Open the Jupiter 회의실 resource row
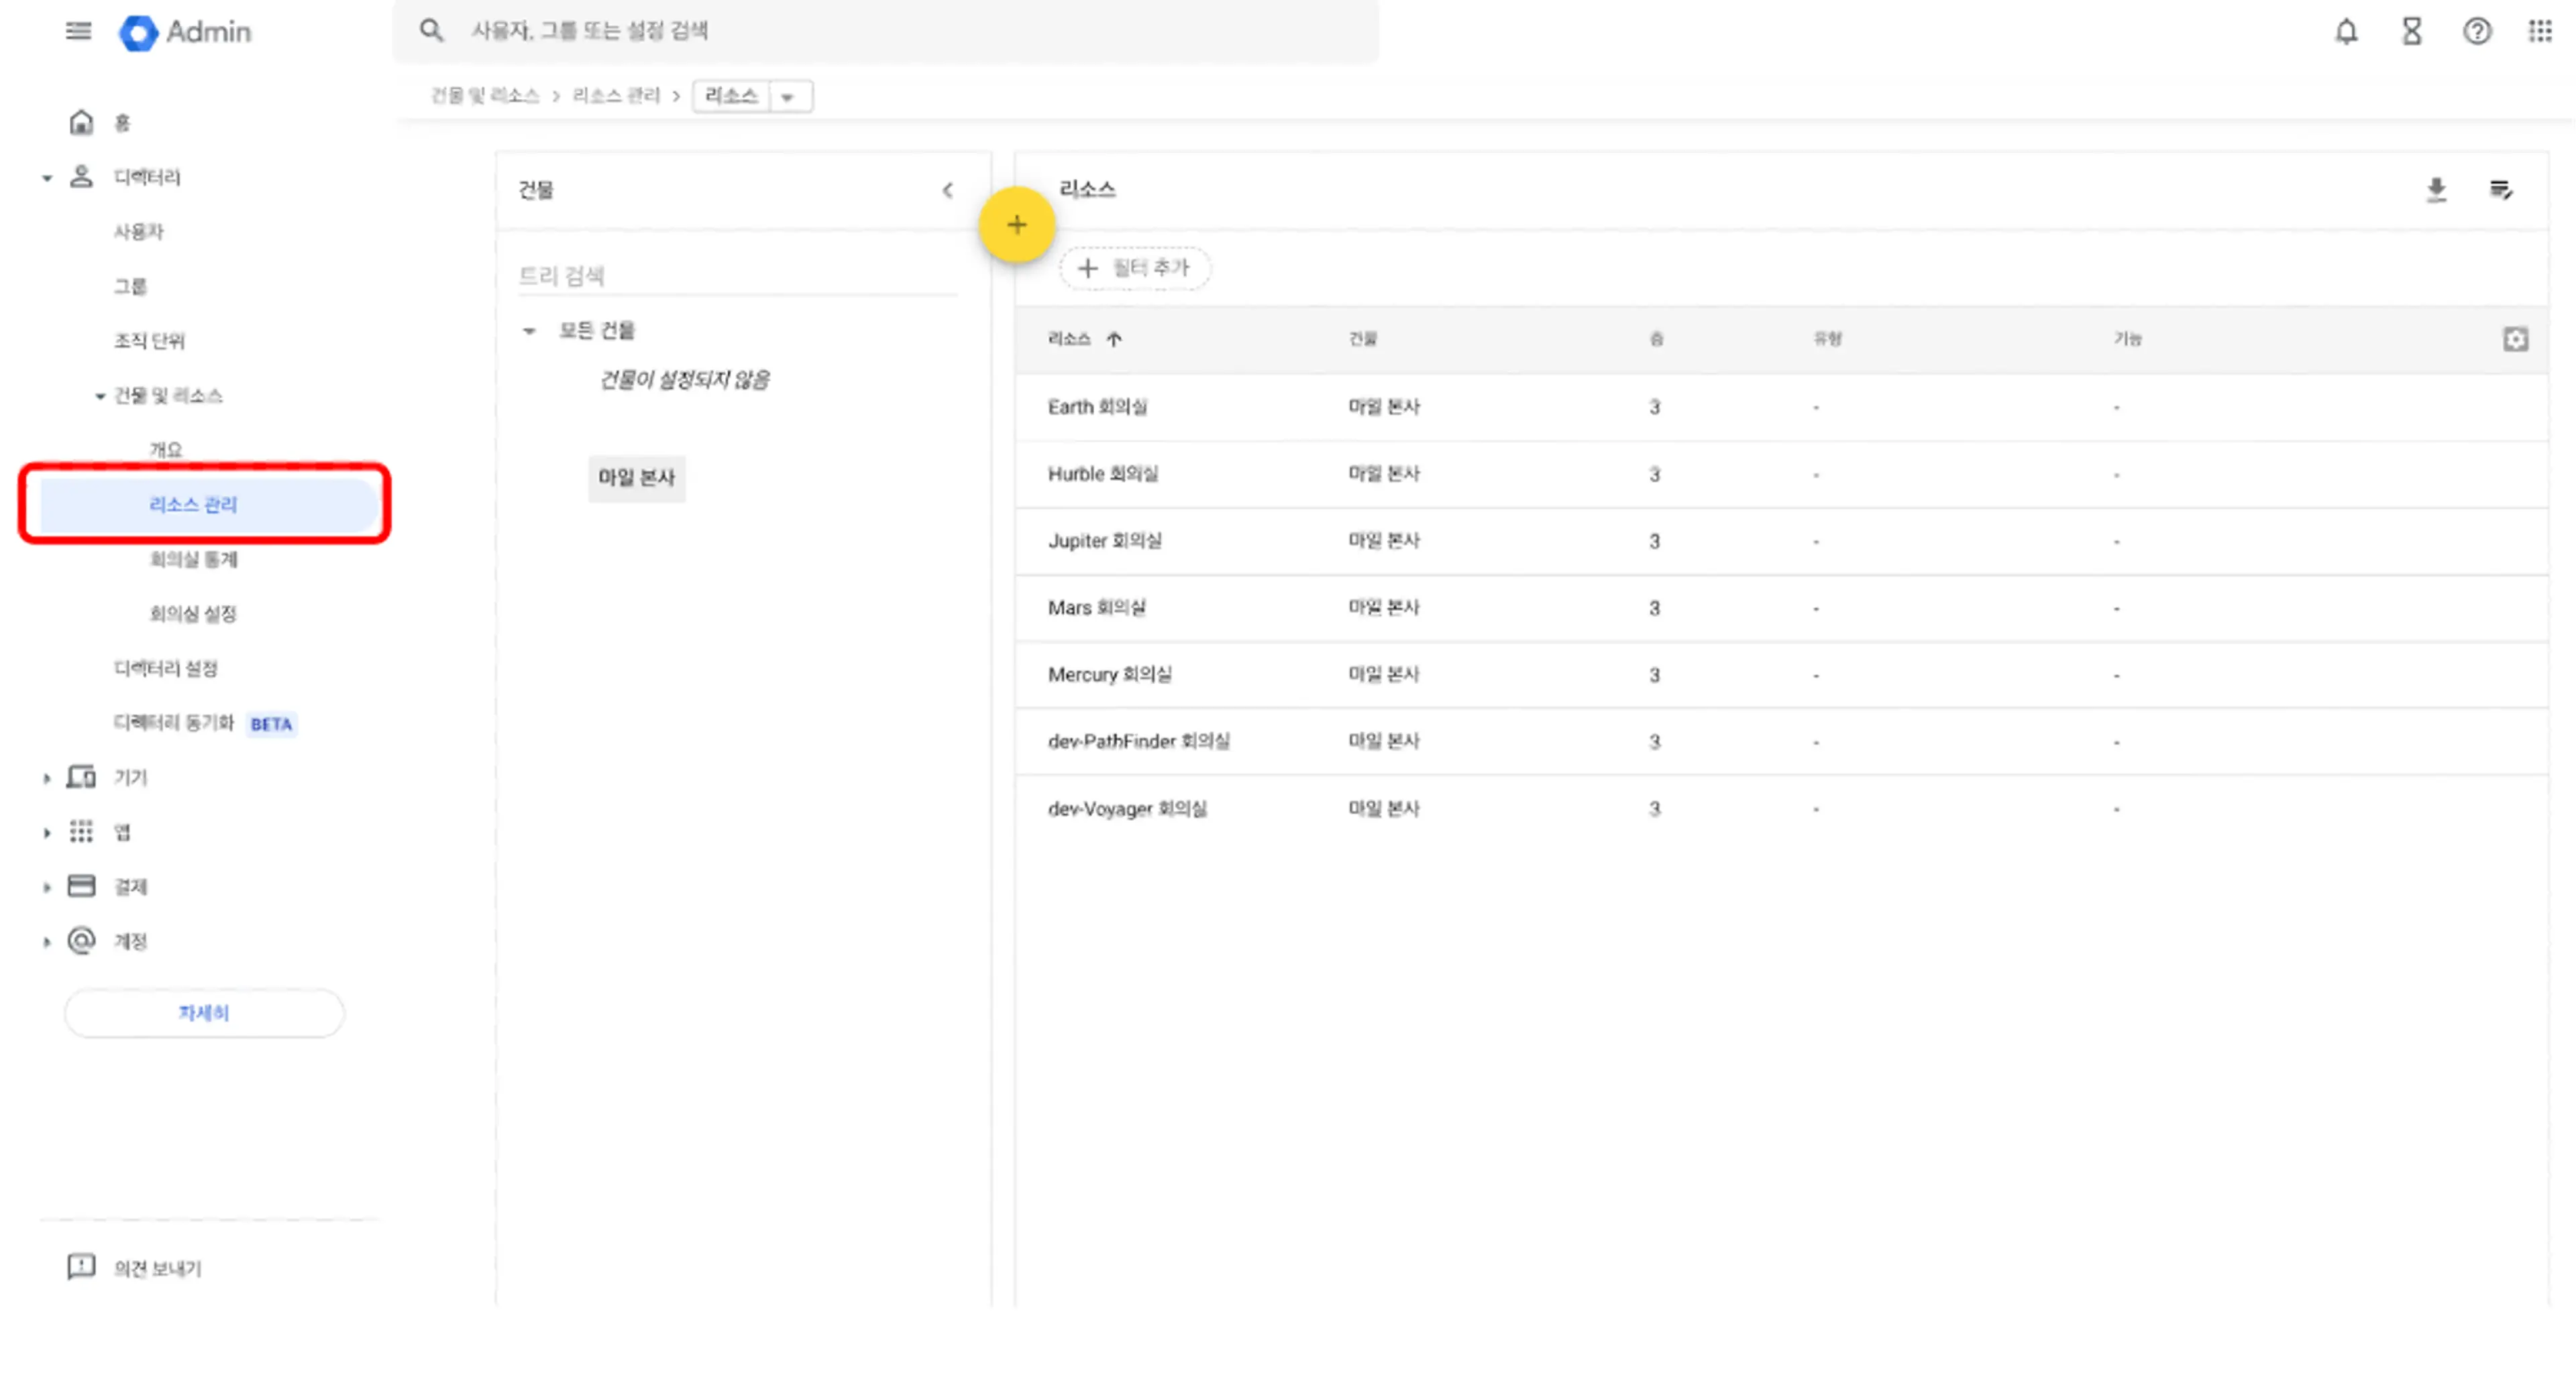Image resolution: width=2576 pixels, height=1377 pixels. 1781,540
